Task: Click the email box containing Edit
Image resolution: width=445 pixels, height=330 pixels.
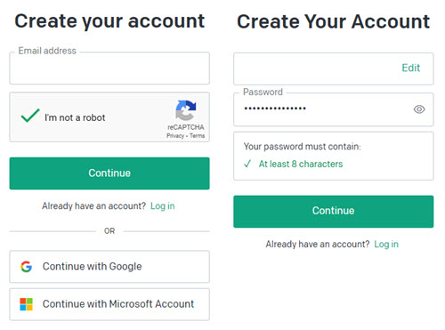Action: pos(334,69)
